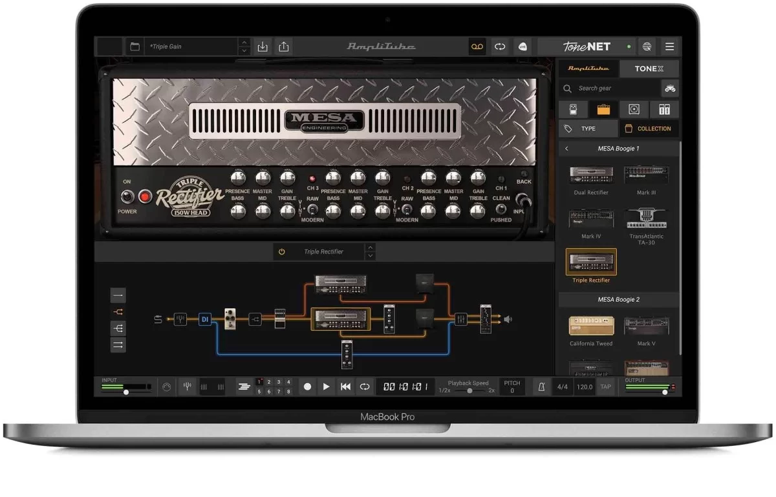Enable the metronome
The width and height of the screenshot is (776, 497).
pyautogui.click(x=541, y=386)
